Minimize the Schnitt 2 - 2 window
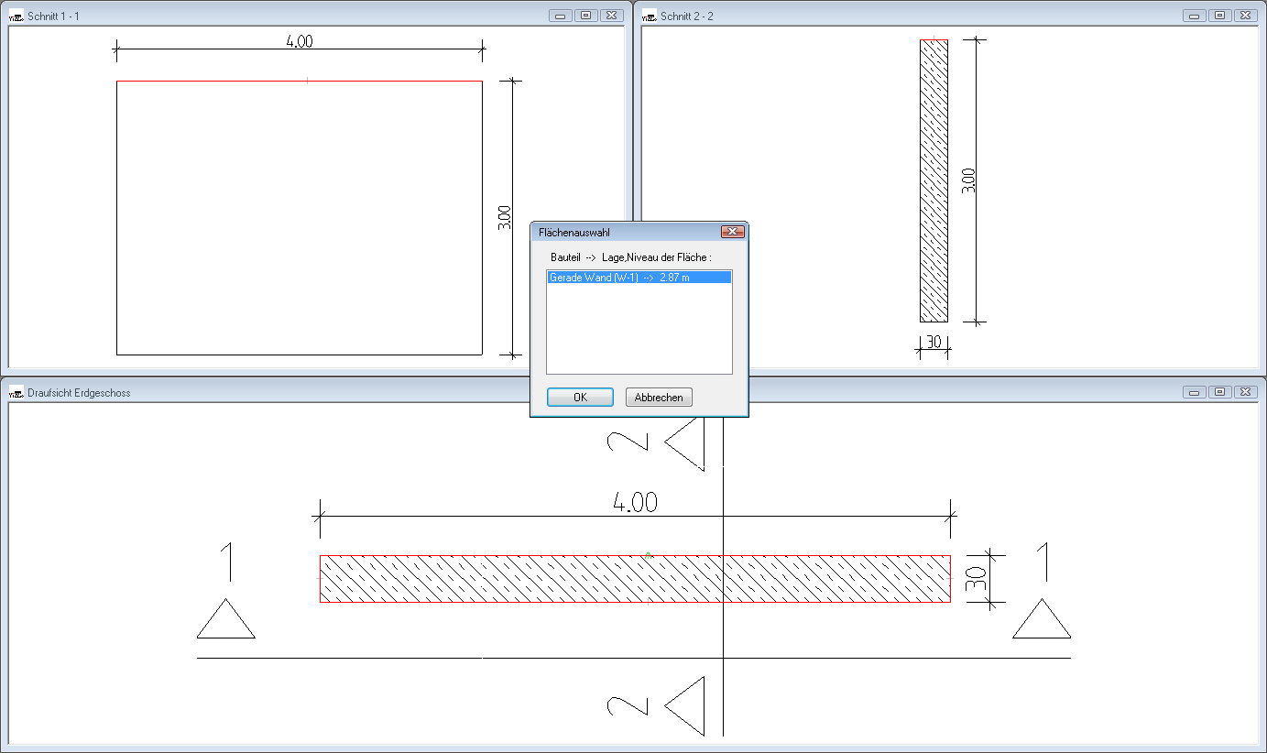Screen dimensions: 1267x753 coord(1194,16)
